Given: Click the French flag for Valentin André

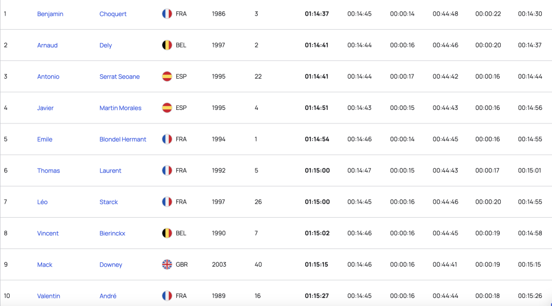Looking at the screenshot, I should pyautogui.click(x=167, y=296).
